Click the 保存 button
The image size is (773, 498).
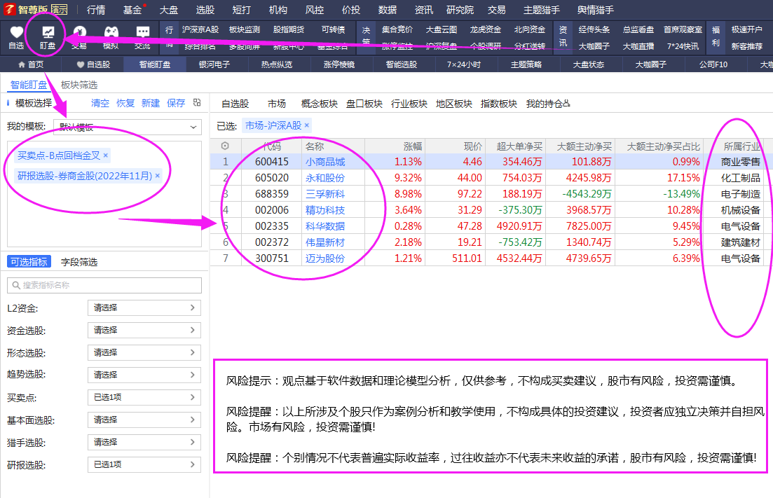tap(175, 103)
